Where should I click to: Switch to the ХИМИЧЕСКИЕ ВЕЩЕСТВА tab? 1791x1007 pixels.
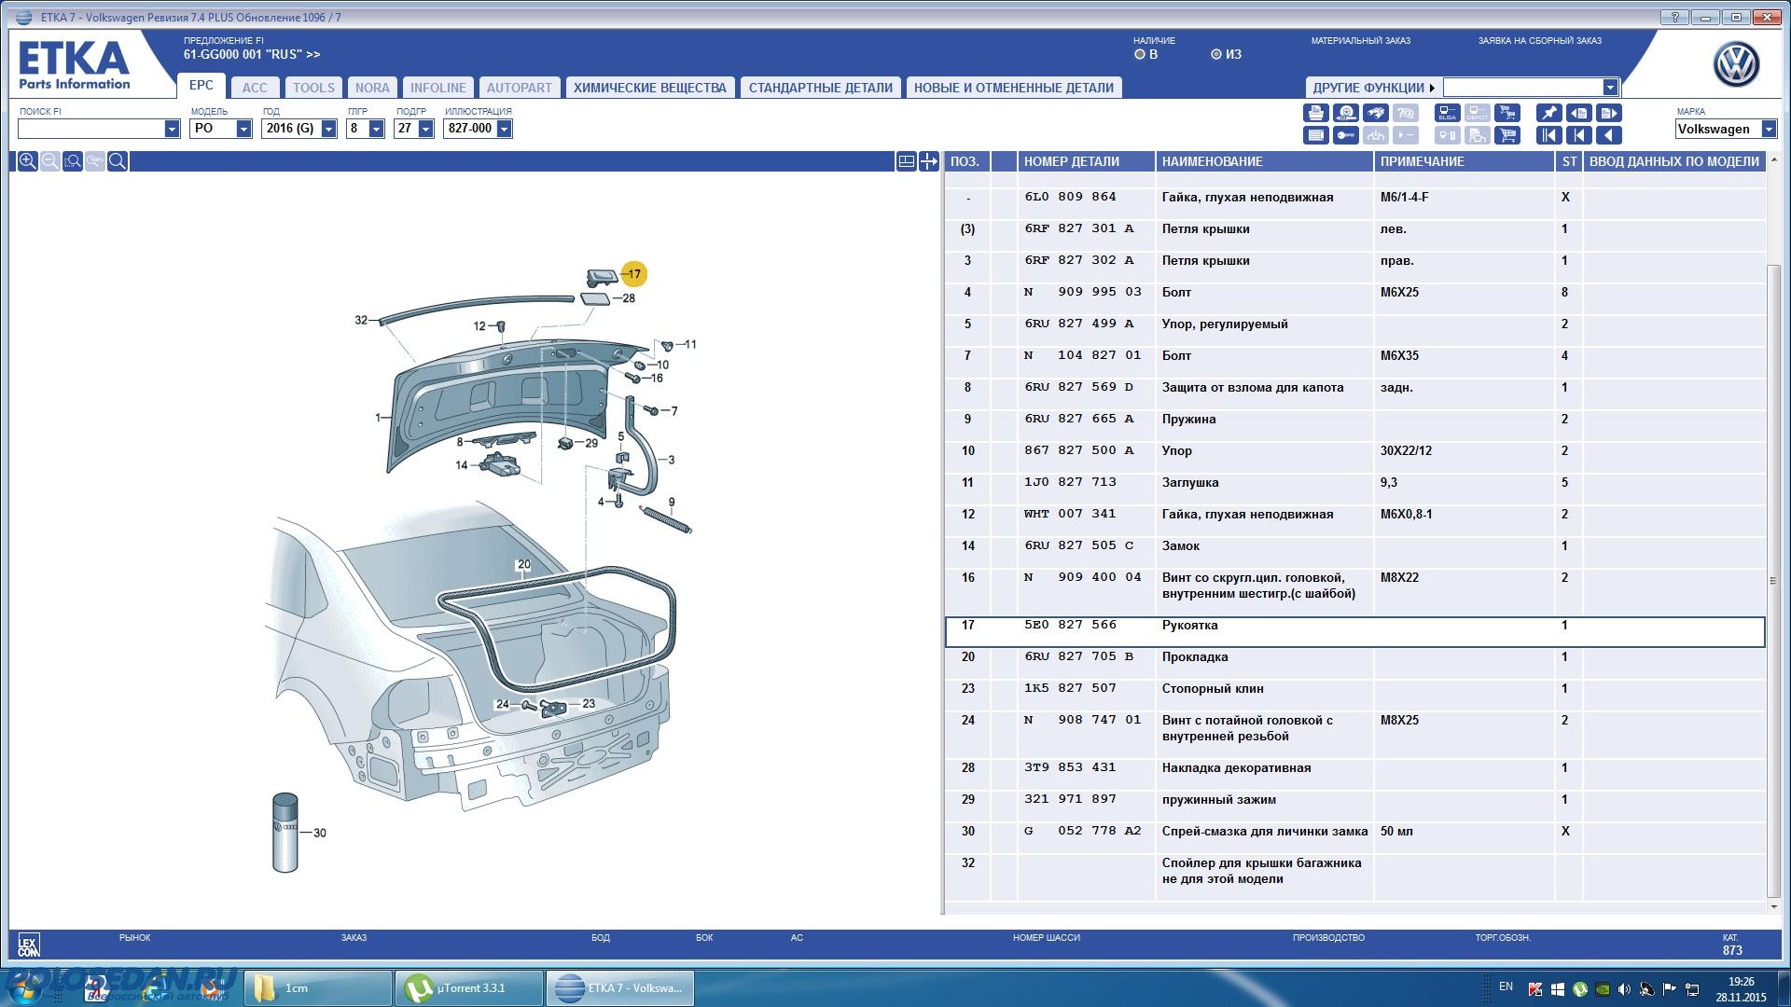coord(649,88)
